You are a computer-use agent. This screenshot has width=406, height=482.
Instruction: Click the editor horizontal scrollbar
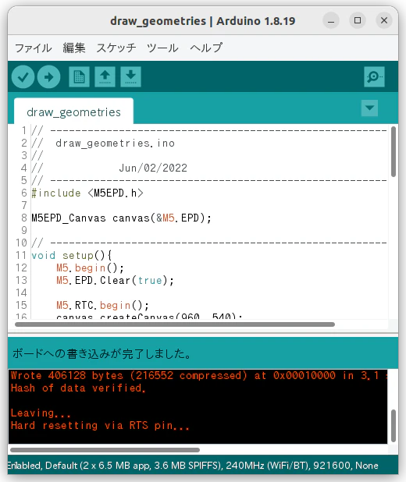(x=175, y=324)
